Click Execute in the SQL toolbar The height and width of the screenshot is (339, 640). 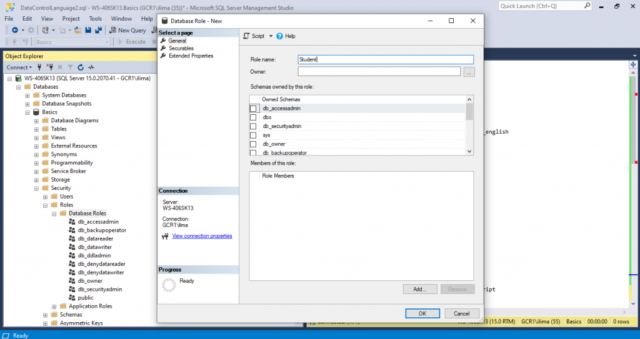pos(132,42)
